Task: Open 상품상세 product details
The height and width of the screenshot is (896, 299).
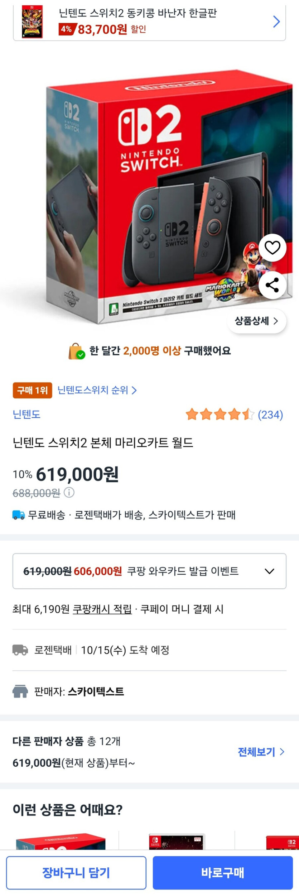Action: point(256,321)
